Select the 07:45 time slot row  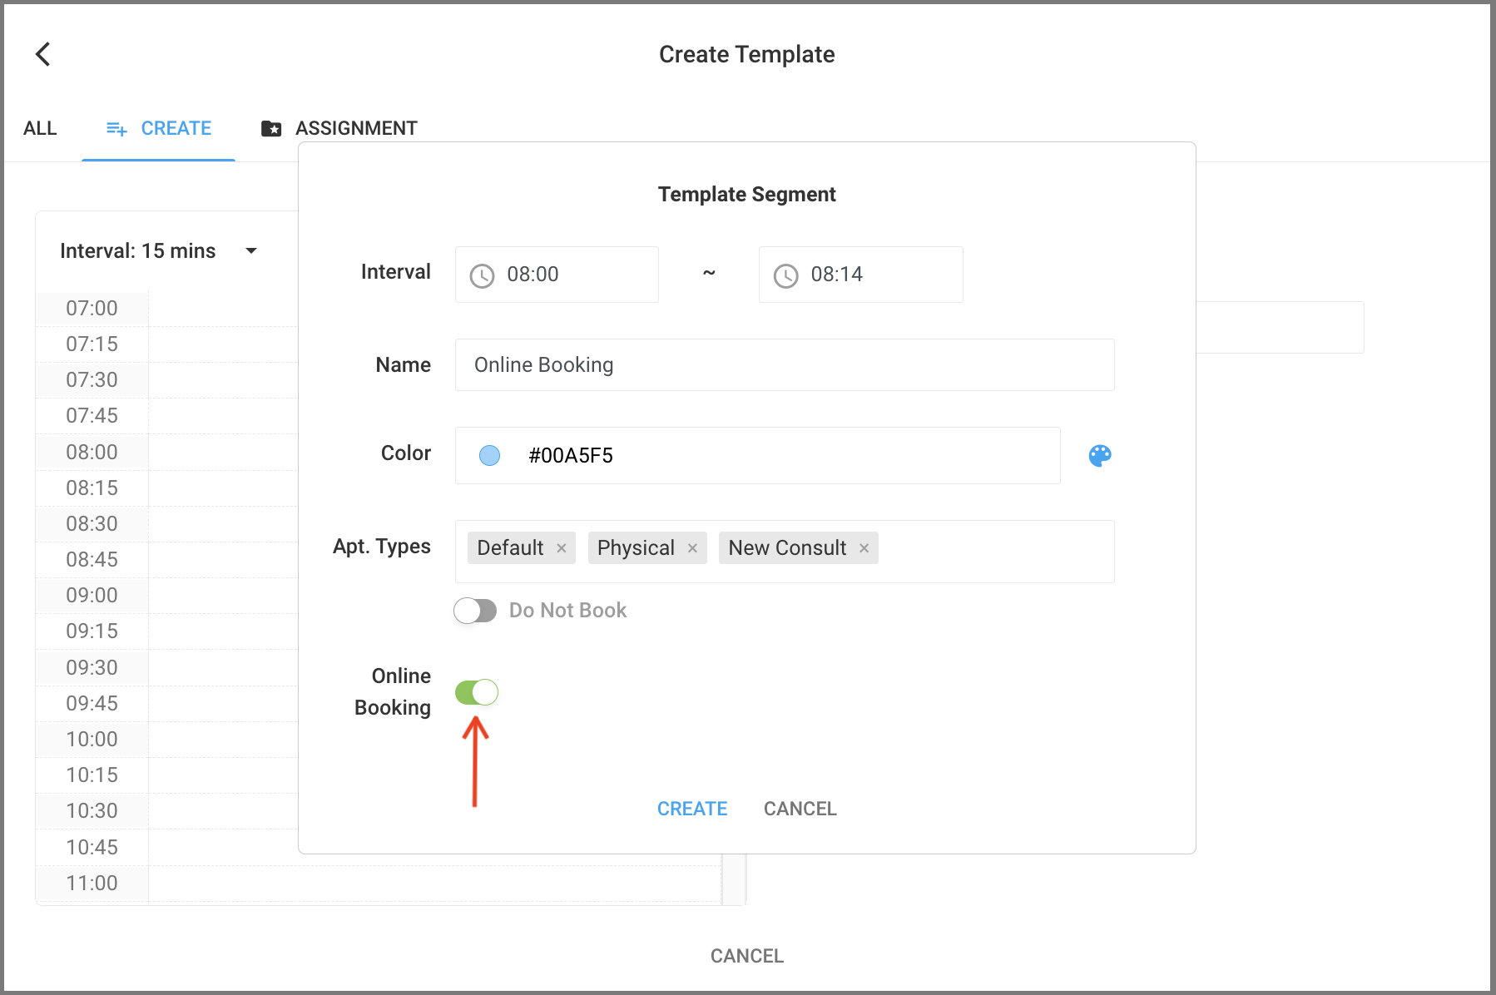point(166,415)
